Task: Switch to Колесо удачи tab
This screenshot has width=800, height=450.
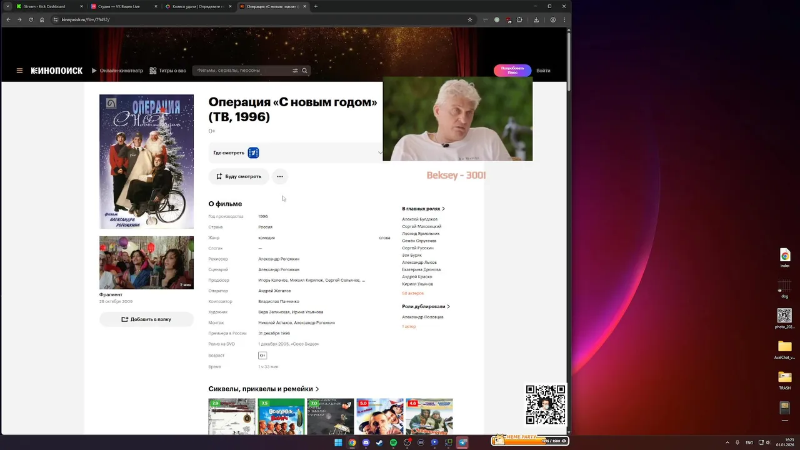Action: [198, 6]
